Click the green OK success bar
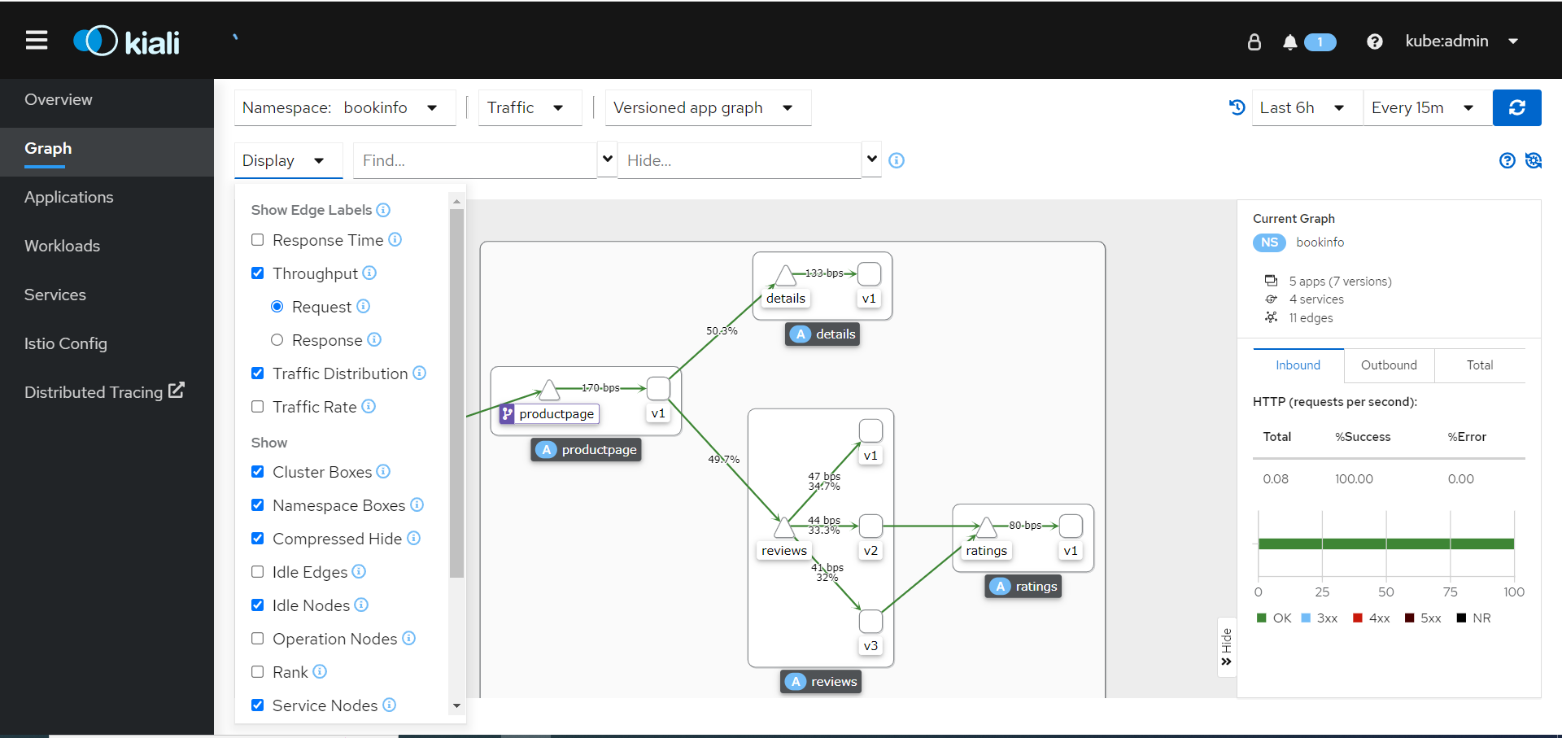Screen dimensions: 1562x738 click(x=1385, y=544)
